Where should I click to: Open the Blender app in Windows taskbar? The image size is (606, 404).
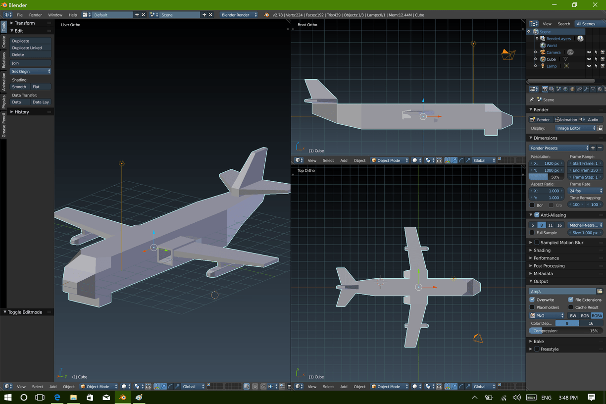122,397
